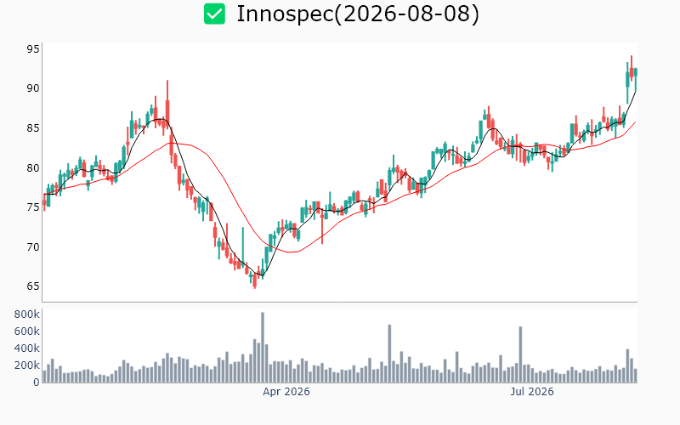Image resolution: width=680 pixels, height=425 pixels.
Task: Click the highest red candlestick near 94
Action: point(632,68)
